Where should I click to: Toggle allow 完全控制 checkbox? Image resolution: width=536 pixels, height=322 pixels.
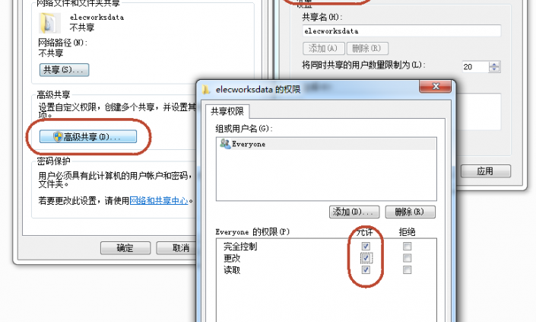click(366, 246)
